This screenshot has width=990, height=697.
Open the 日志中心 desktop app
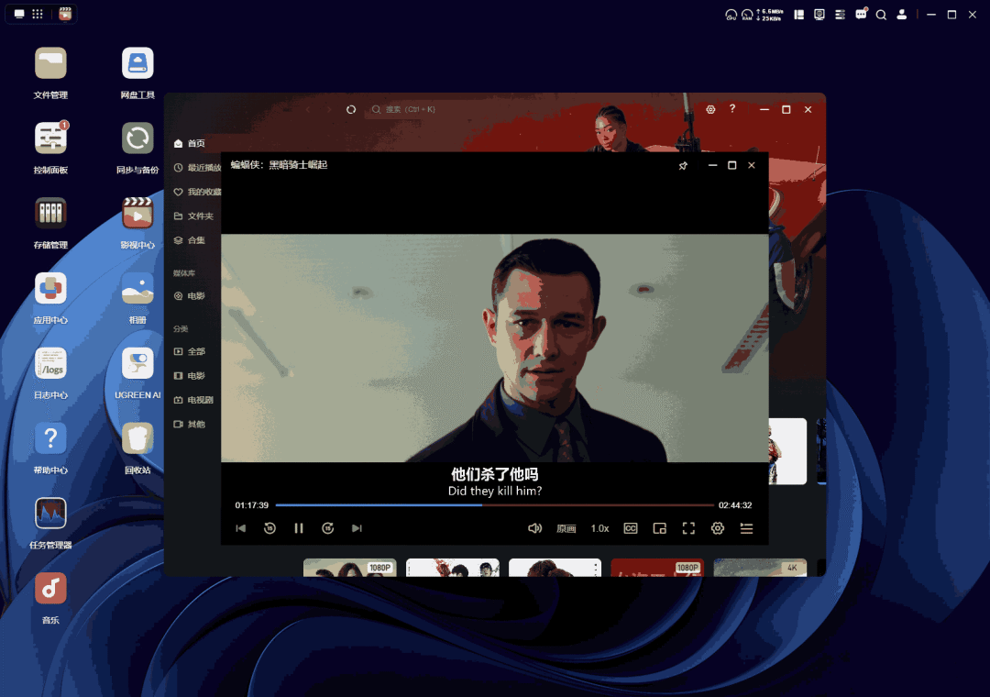[x=50, y=363]
